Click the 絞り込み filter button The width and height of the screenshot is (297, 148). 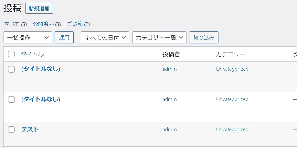click(x=204, y=37)
